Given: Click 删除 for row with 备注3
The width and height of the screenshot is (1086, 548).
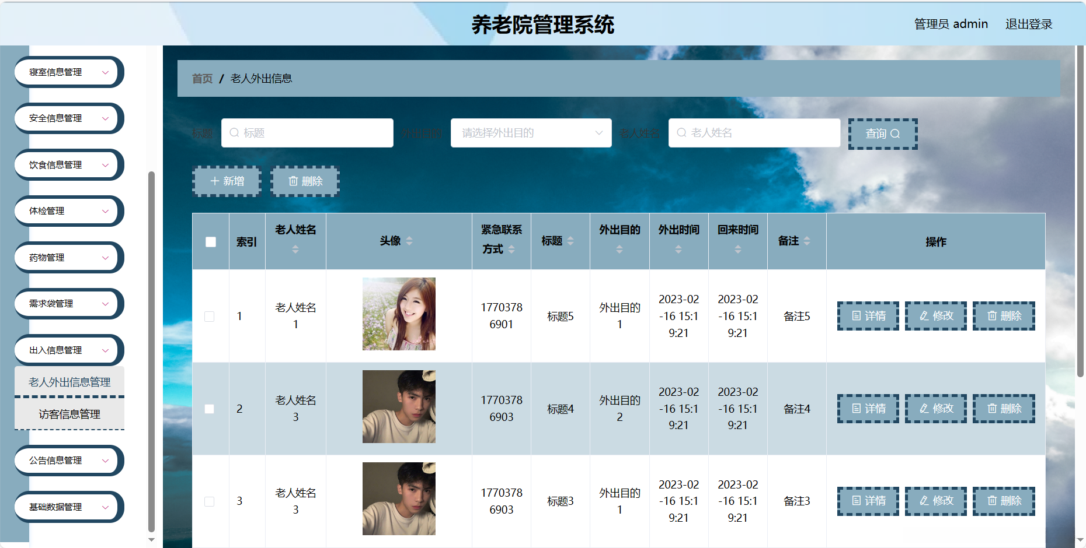Looking at the screenshot, I should point(1004,501).
